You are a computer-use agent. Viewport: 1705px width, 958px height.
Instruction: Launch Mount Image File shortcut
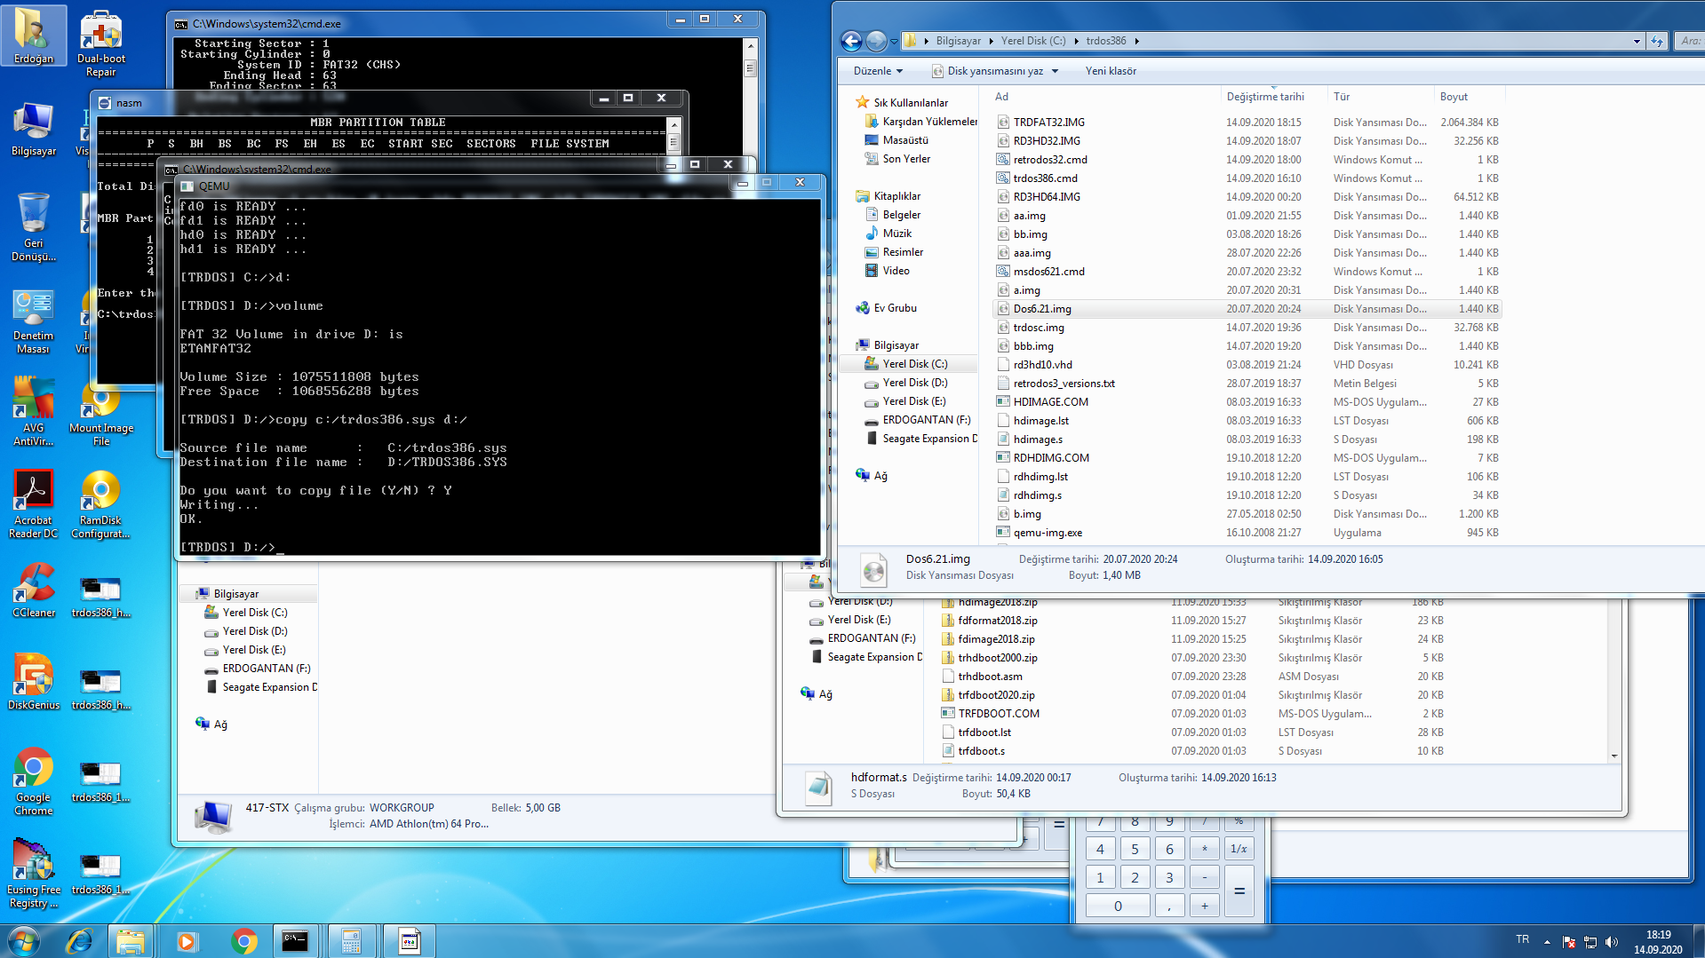[x=101, y=414]
